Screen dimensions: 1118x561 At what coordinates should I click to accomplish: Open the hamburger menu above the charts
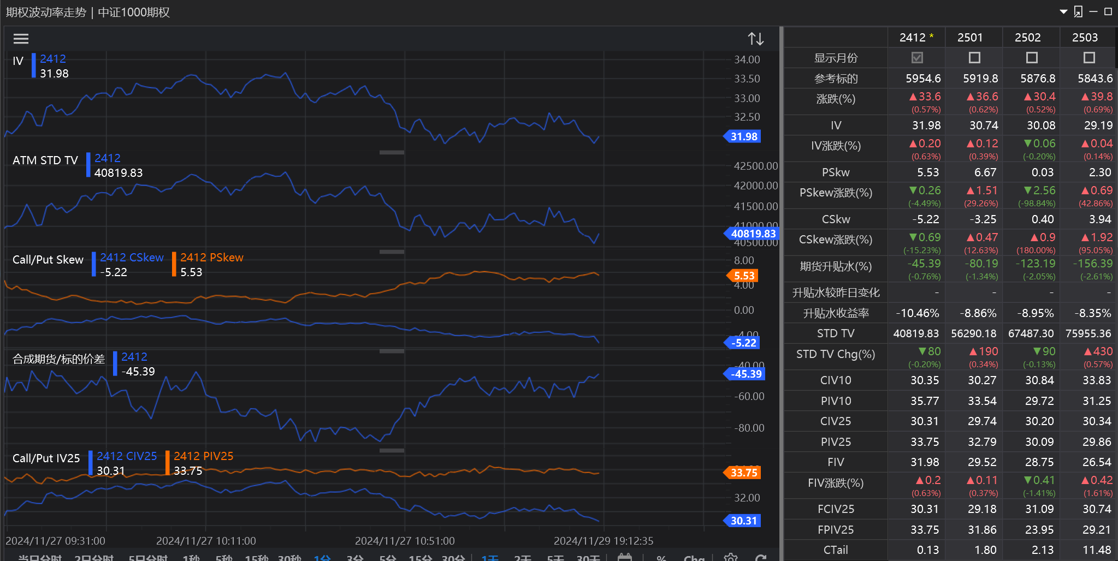[21, 39]
